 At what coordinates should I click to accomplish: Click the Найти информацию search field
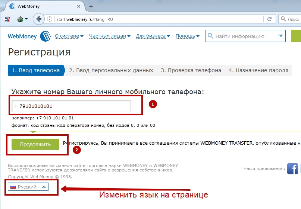coord(245,36)
